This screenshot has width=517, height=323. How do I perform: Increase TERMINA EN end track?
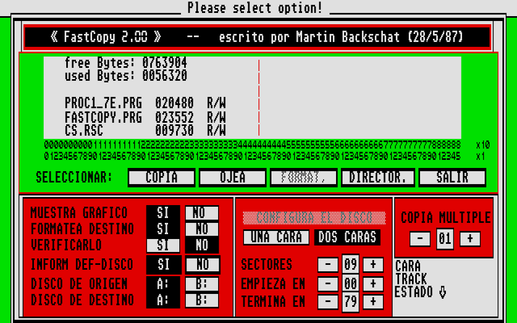pyautogui.click(x=373, y=302)
